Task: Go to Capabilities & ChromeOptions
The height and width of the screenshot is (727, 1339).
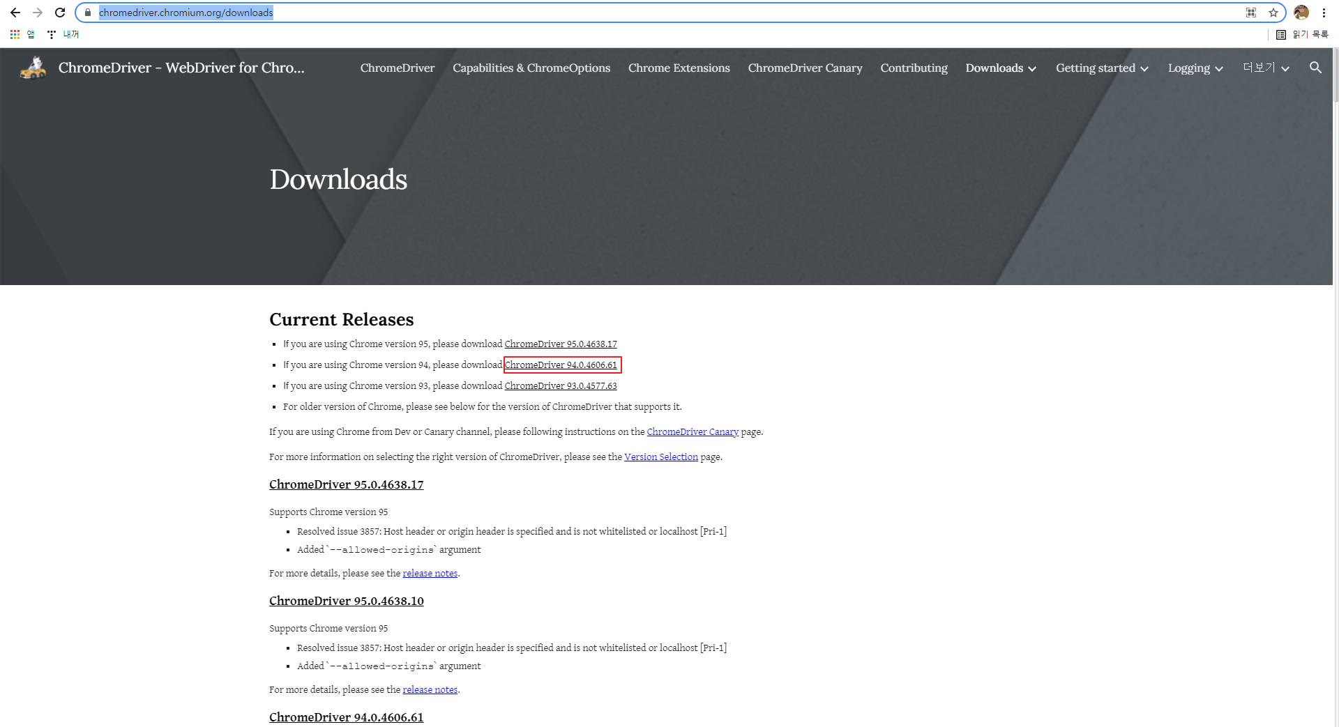Action: click(531, 68)
